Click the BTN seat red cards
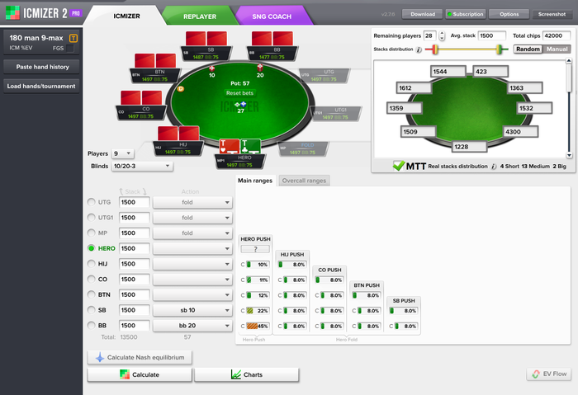The width and height of the screenshot is (578, 395). 155,61
